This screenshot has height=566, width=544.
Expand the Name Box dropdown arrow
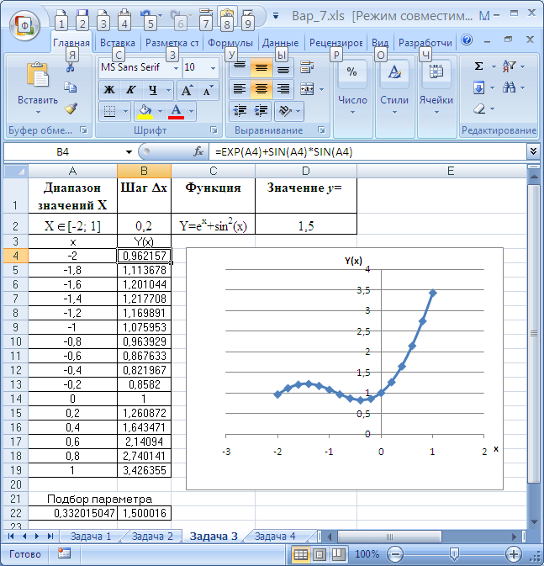129,152
